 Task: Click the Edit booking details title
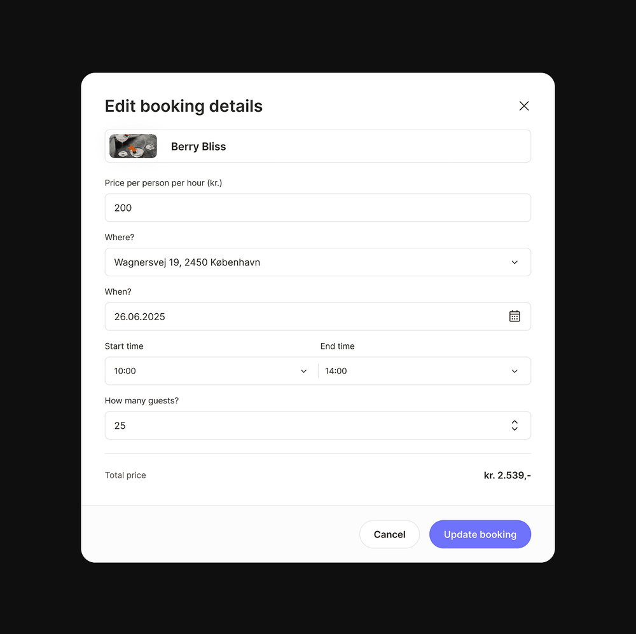click(183, 106)
